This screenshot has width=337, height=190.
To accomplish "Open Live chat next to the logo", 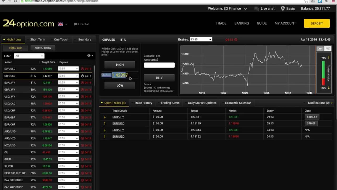I will coord(81,24).
